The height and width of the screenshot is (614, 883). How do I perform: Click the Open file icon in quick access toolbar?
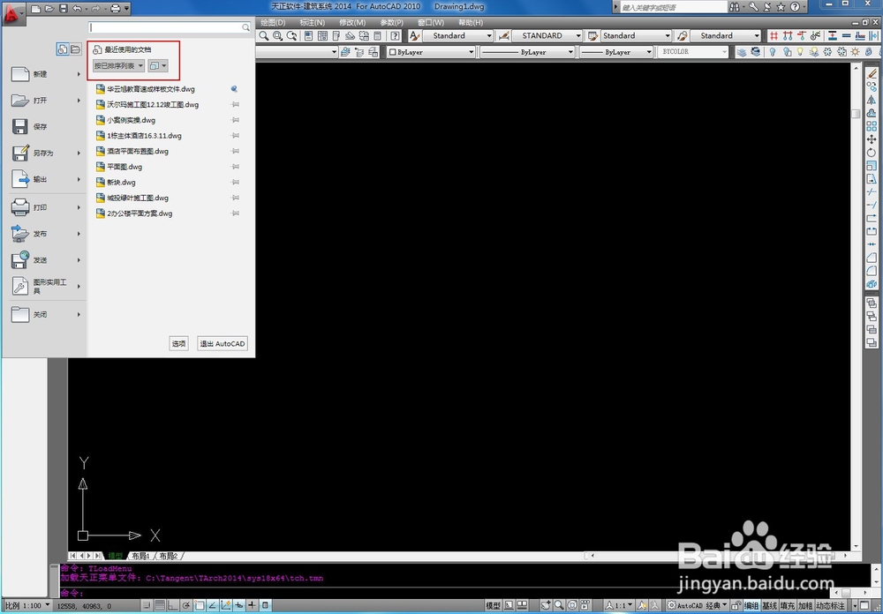[49, 9]
